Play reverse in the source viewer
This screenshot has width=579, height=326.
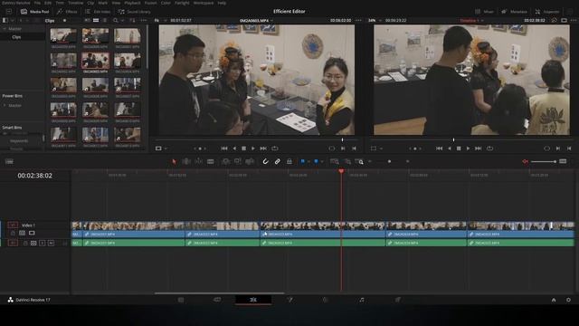(x=234, y=149)
